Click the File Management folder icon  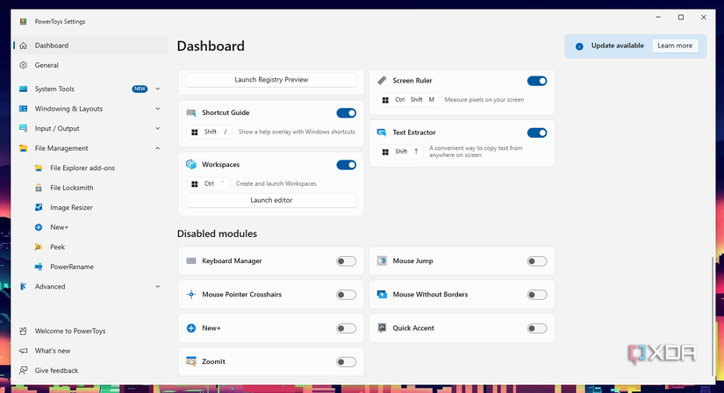(x=23, y=148)
